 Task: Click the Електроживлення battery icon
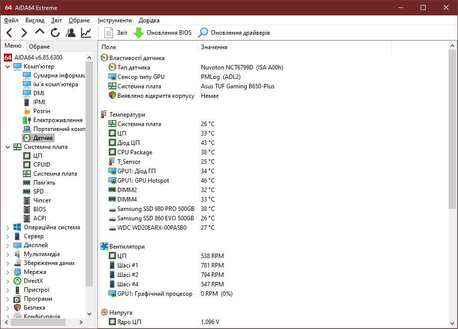27,120
